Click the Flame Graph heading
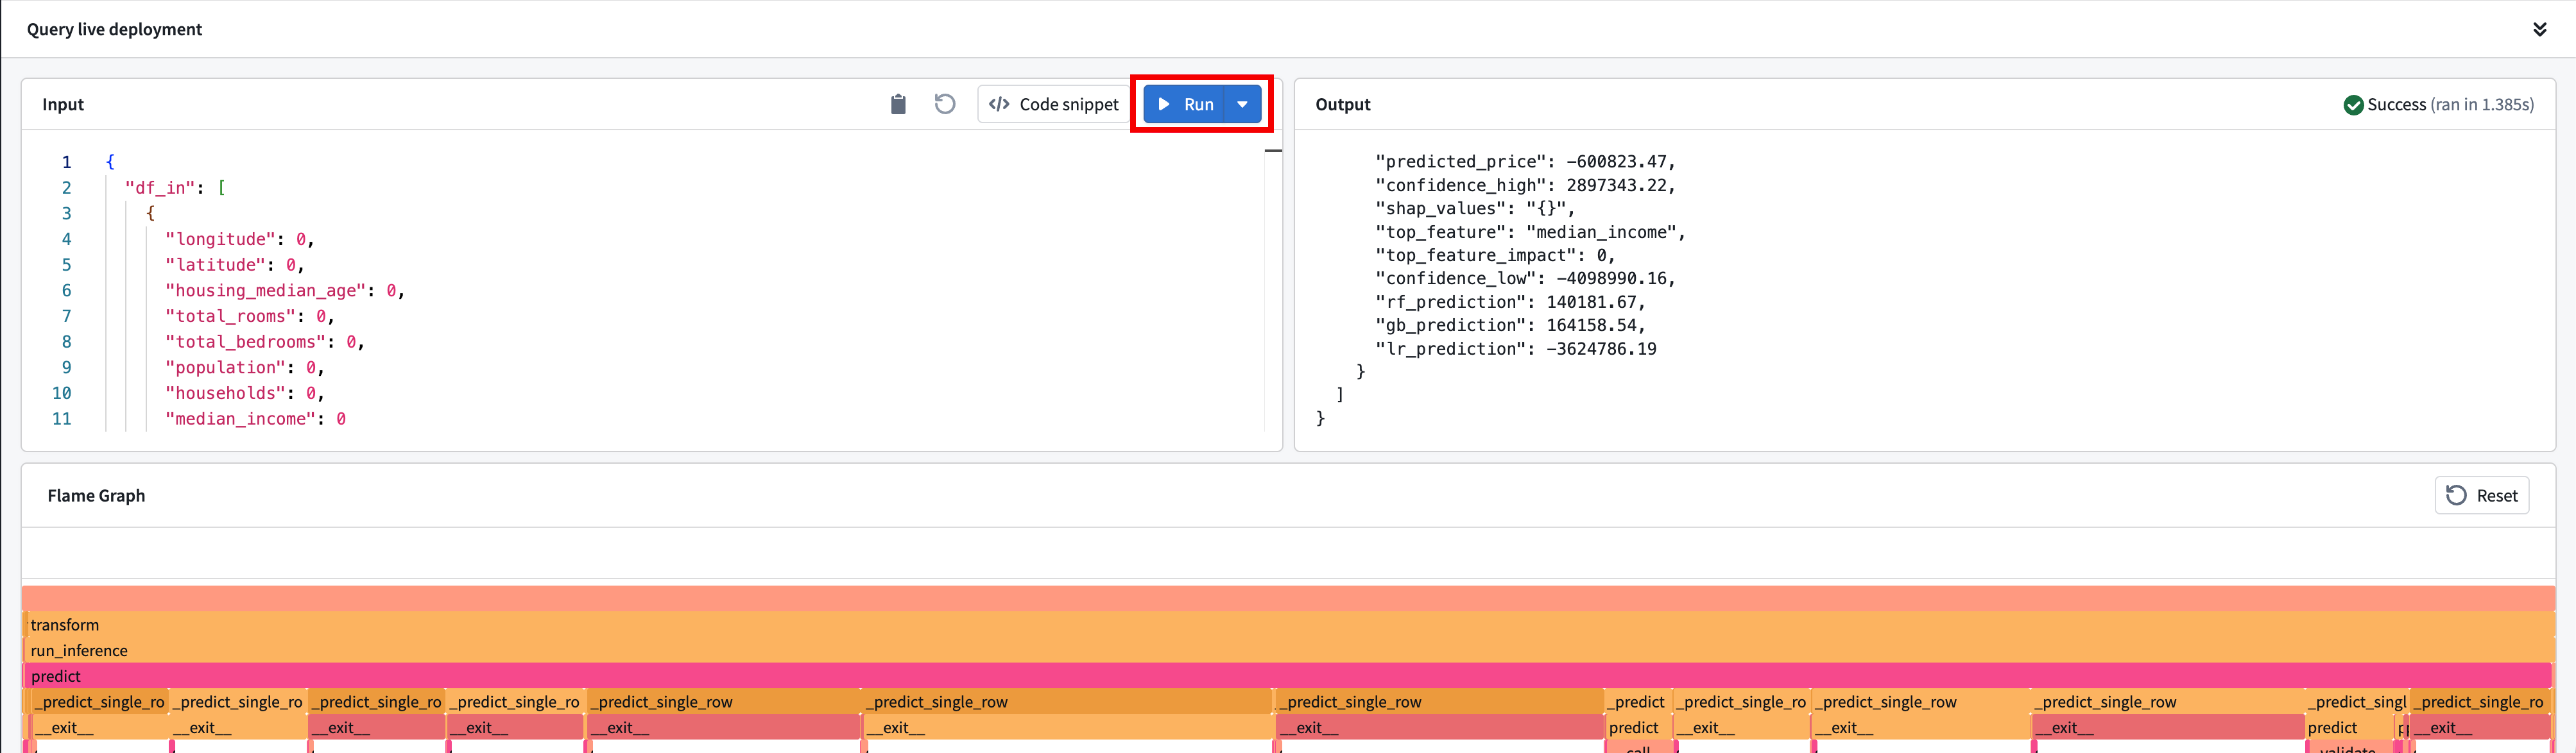2576x753 pixels. (96, 495)
